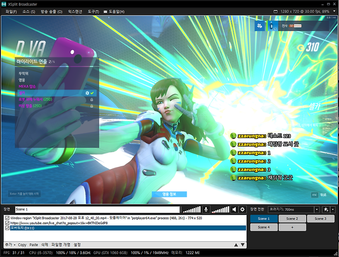Click the Scene 1 name input field
This screenshot has height=257, width=339.
[x=97, y=209]
